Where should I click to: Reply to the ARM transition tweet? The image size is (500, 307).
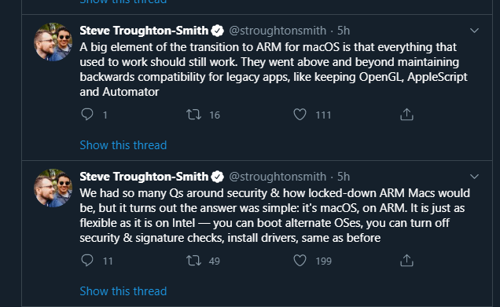[87, 115]
